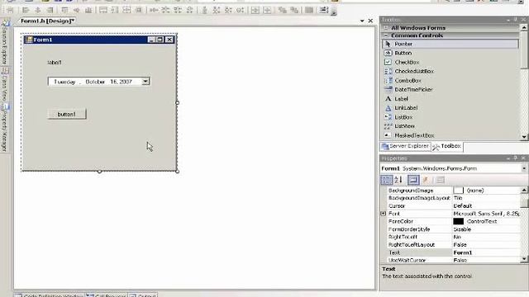This screenshot has width=529, height=297.
Task: Click Toolbox scrollbar down arrow
Action: (524, 136)
